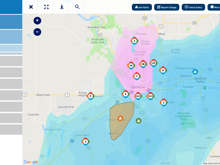Close the map panel with X icon
The image size is (220, 165).
click(x=31, y=7)
